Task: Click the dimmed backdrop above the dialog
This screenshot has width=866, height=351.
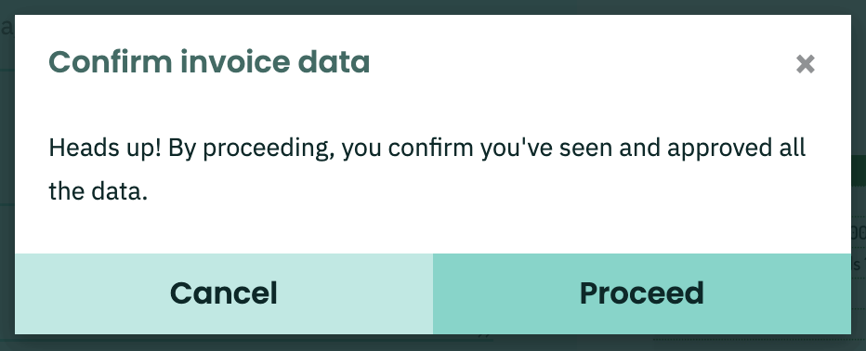Action: (x=433, y=6)
